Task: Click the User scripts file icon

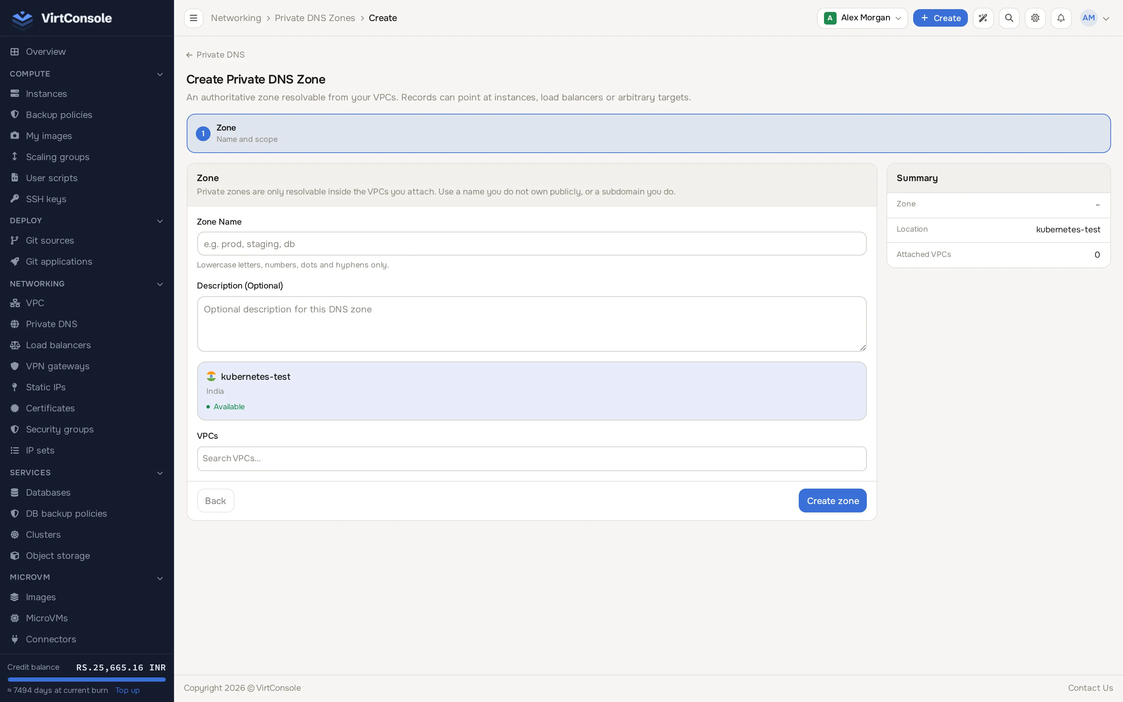Action: click(x=15, y=178)
